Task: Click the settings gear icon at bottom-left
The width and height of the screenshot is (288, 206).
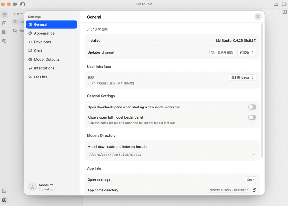Action: coord(4,200)
